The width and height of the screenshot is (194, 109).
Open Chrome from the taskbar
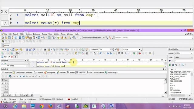tap(42, 106)
